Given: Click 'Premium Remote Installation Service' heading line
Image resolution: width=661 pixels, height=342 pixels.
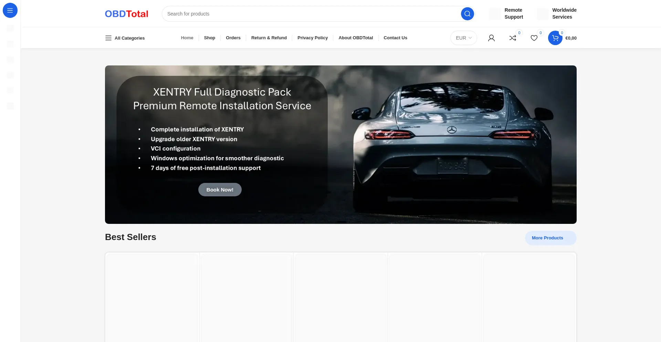Looking at the screenshot, I should (222, 106).
